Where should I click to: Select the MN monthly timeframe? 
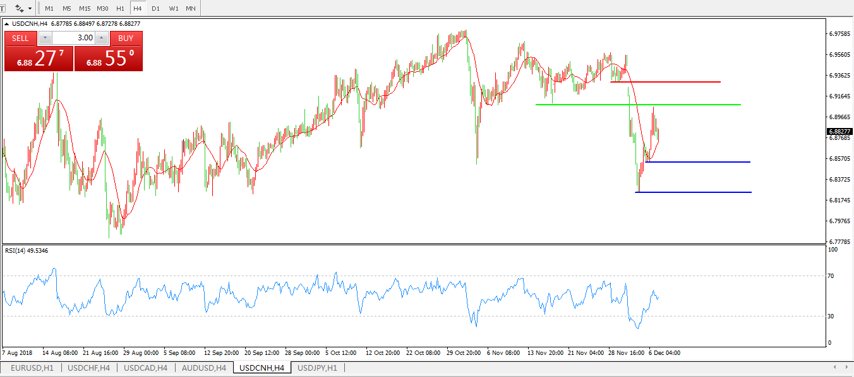click(190, 9)
